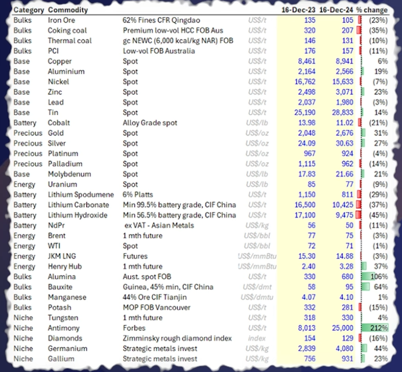Click the % change column header
This screenshot has height=372, width=402.
373,10
